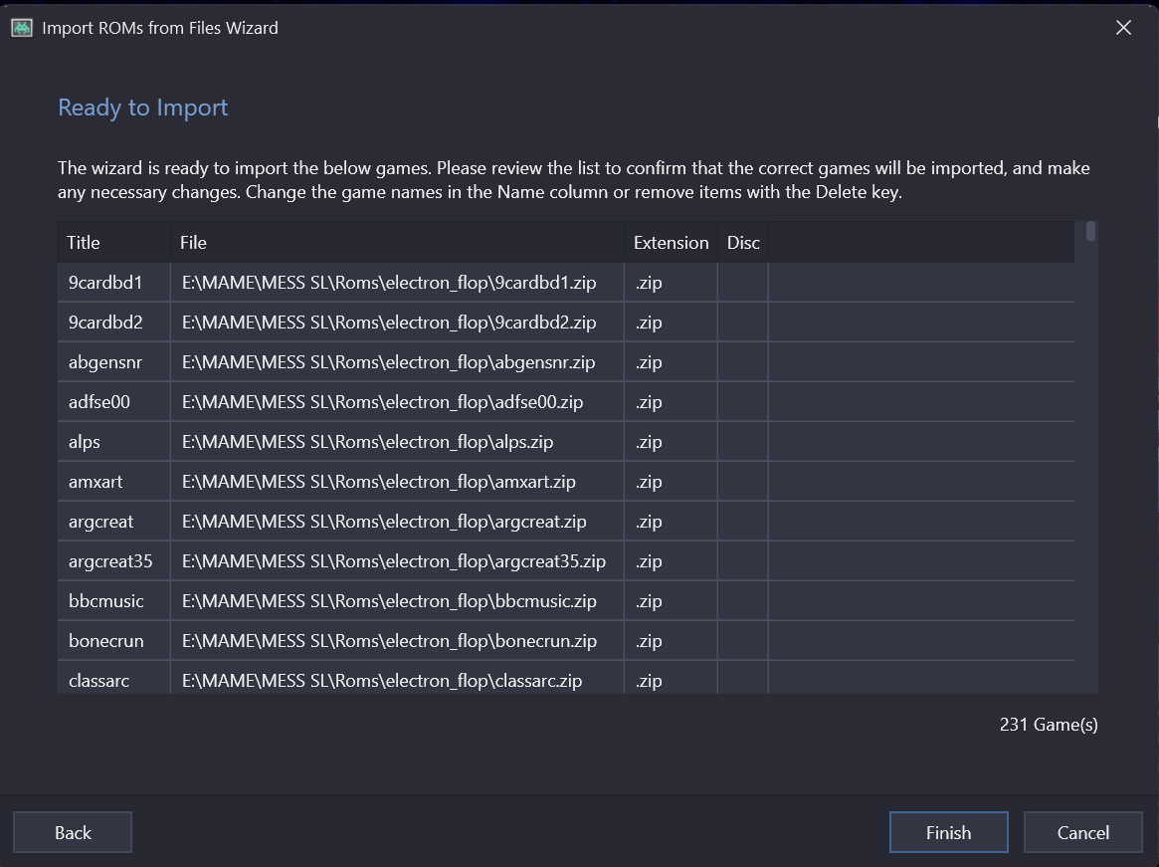Screen dimensions: 1159x867
Task: Select the argcreat35 title cell
Action: pos(110,561)
